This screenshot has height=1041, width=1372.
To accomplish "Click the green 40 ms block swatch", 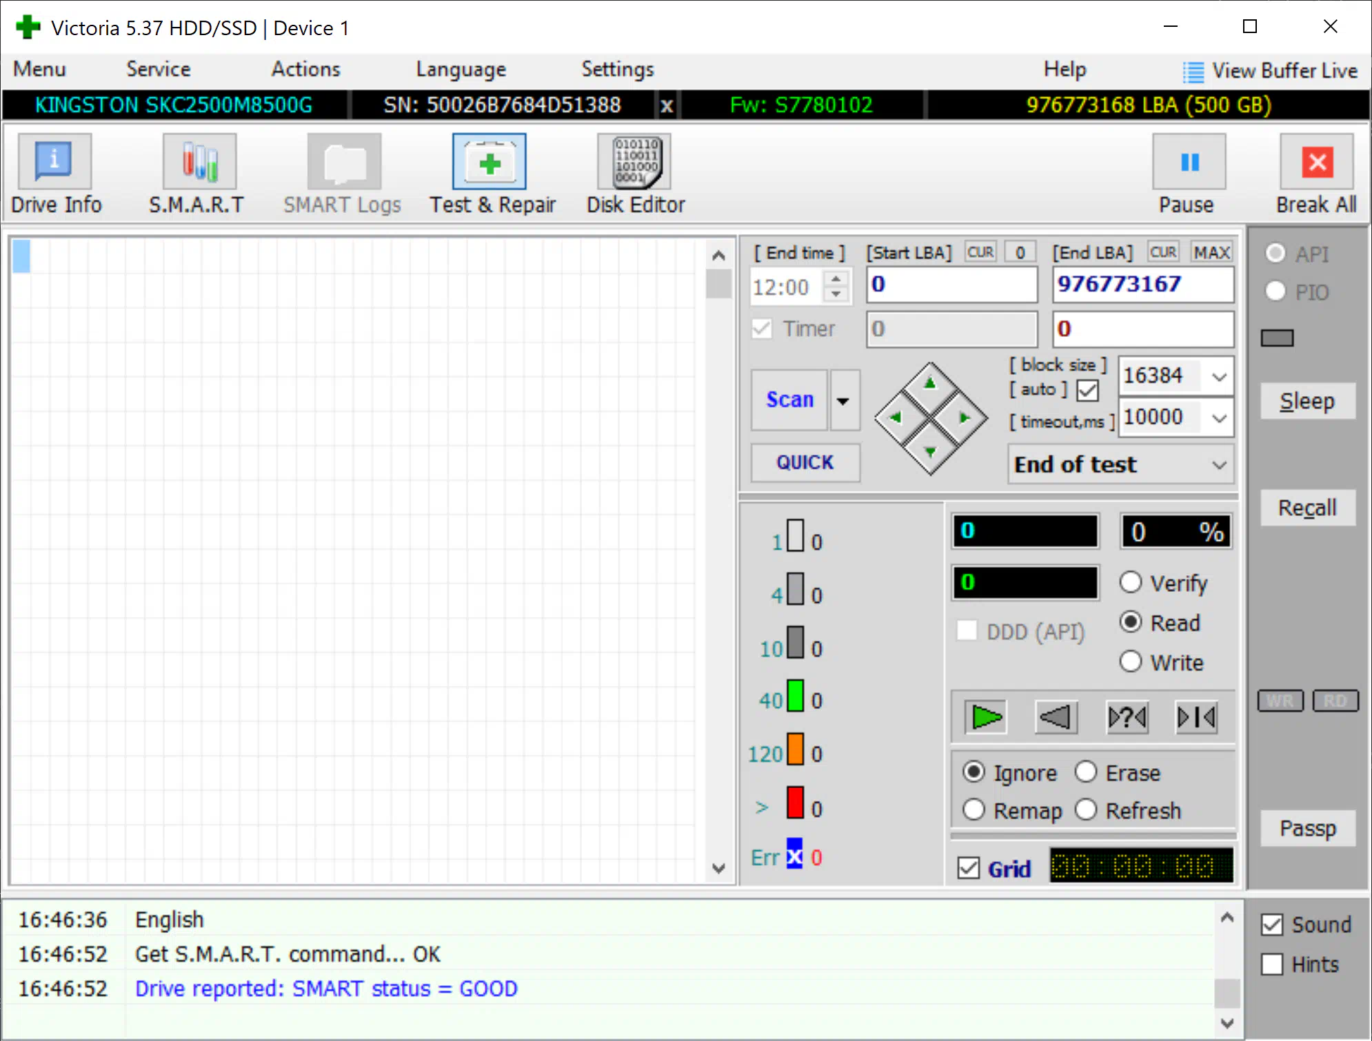I will pyautogui.click(x=795, y=696).
